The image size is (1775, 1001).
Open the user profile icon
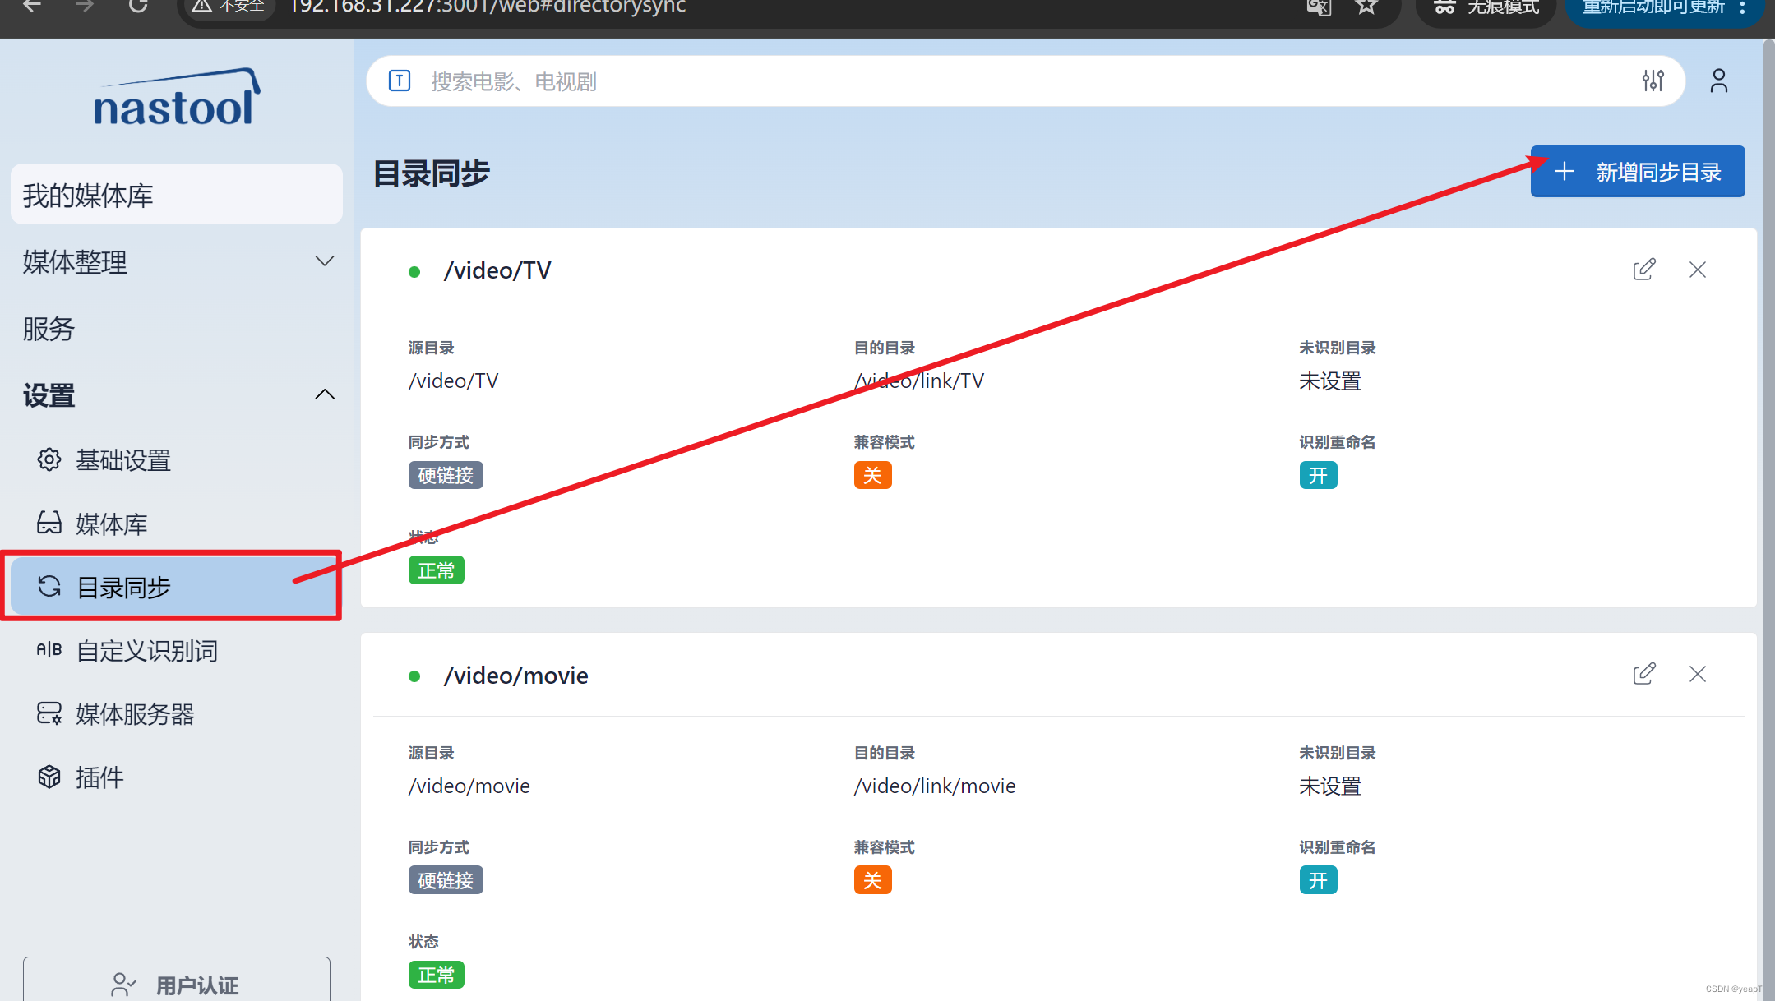pos(1718,81)
